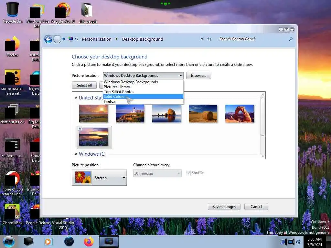331x248 pixels.
Task: Open the Firefox desktop shortcut
Action: (x=12, y=46)
